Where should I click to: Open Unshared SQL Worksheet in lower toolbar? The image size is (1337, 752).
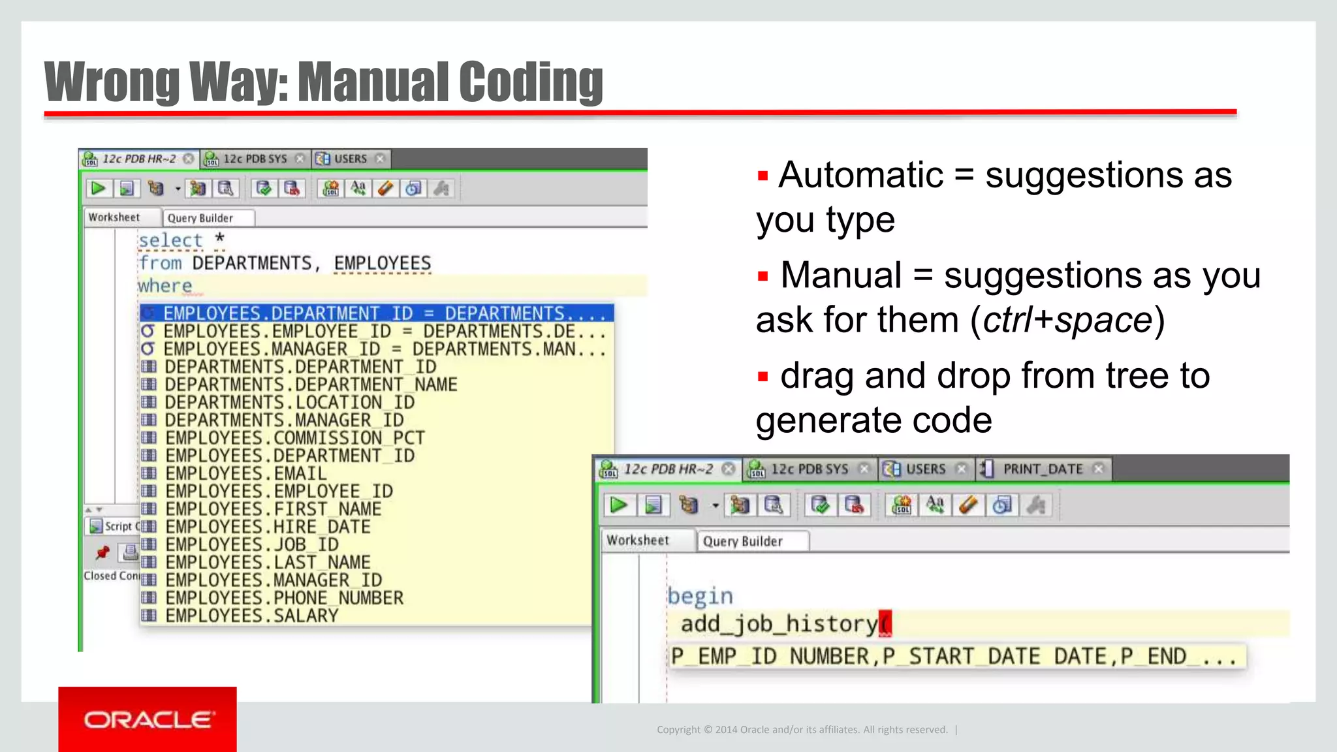coord(902,505)
